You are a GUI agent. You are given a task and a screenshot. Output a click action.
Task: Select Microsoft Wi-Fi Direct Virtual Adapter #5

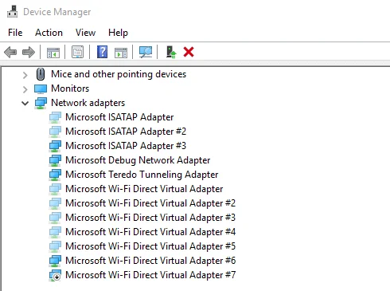click(x=150, y=246)
